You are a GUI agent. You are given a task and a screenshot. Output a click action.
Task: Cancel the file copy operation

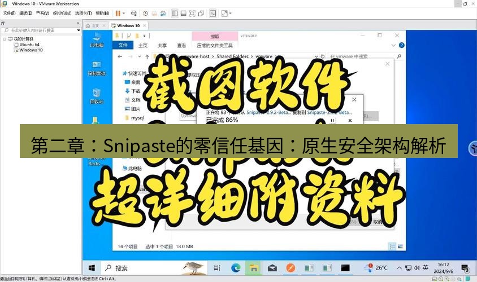(x=350, y=121)
